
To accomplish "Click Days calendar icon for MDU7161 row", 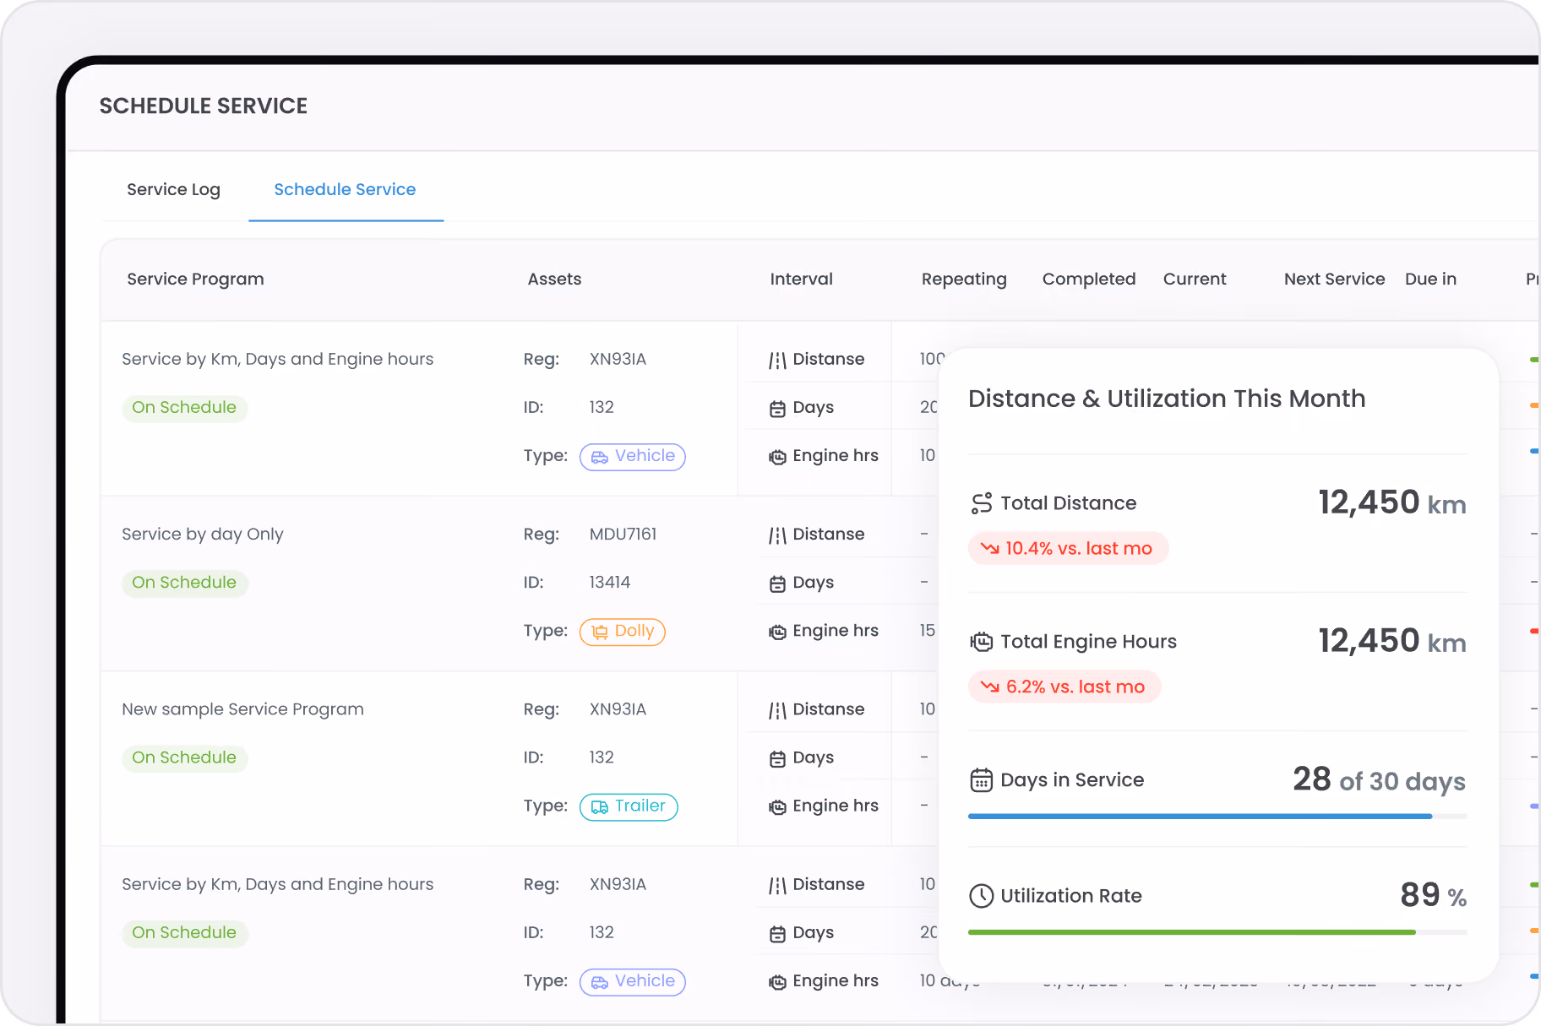I will (777, 584).
